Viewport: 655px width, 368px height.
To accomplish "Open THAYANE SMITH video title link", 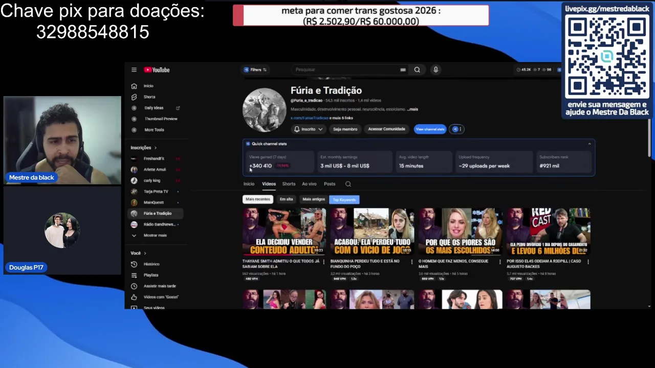I will tap(281, 264).
